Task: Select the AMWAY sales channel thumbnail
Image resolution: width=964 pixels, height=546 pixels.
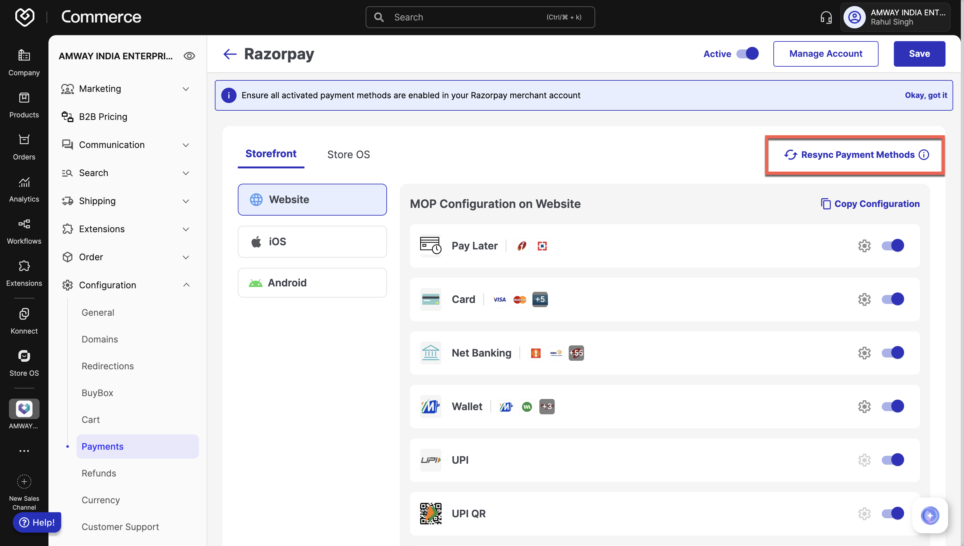Action: click(24, 408)
